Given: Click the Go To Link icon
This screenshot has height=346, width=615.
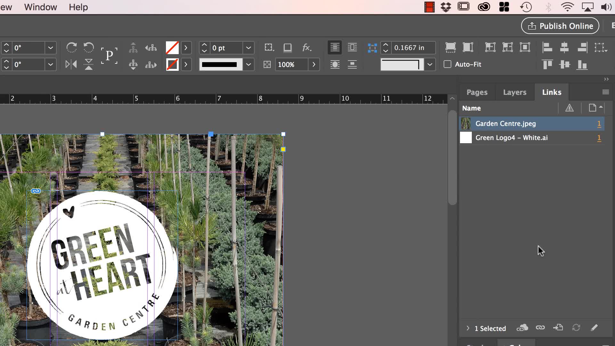Looking at the screenshot, I should pos(558,327).
